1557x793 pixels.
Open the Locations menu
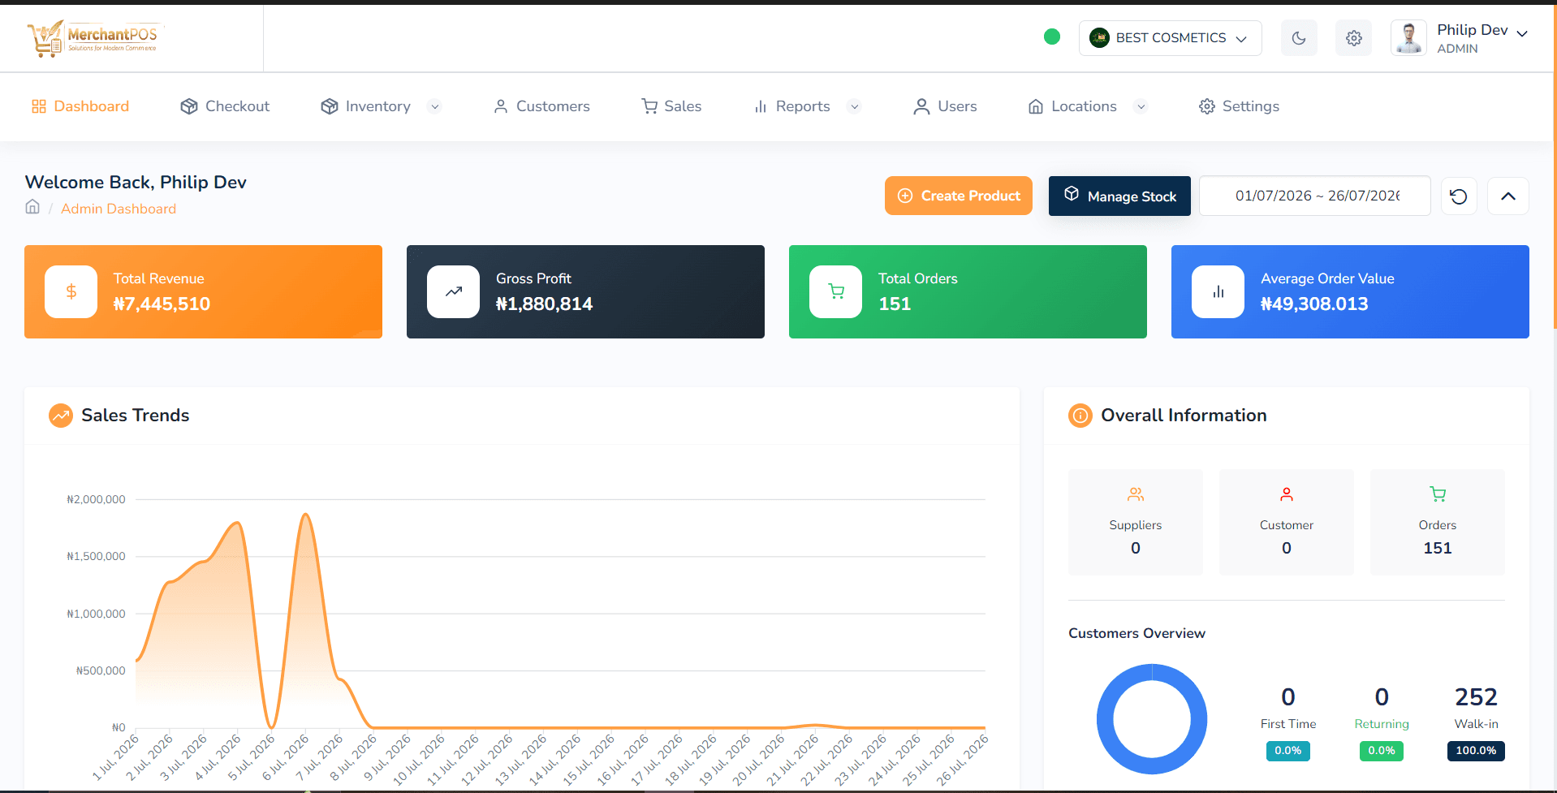[1072, 106]
